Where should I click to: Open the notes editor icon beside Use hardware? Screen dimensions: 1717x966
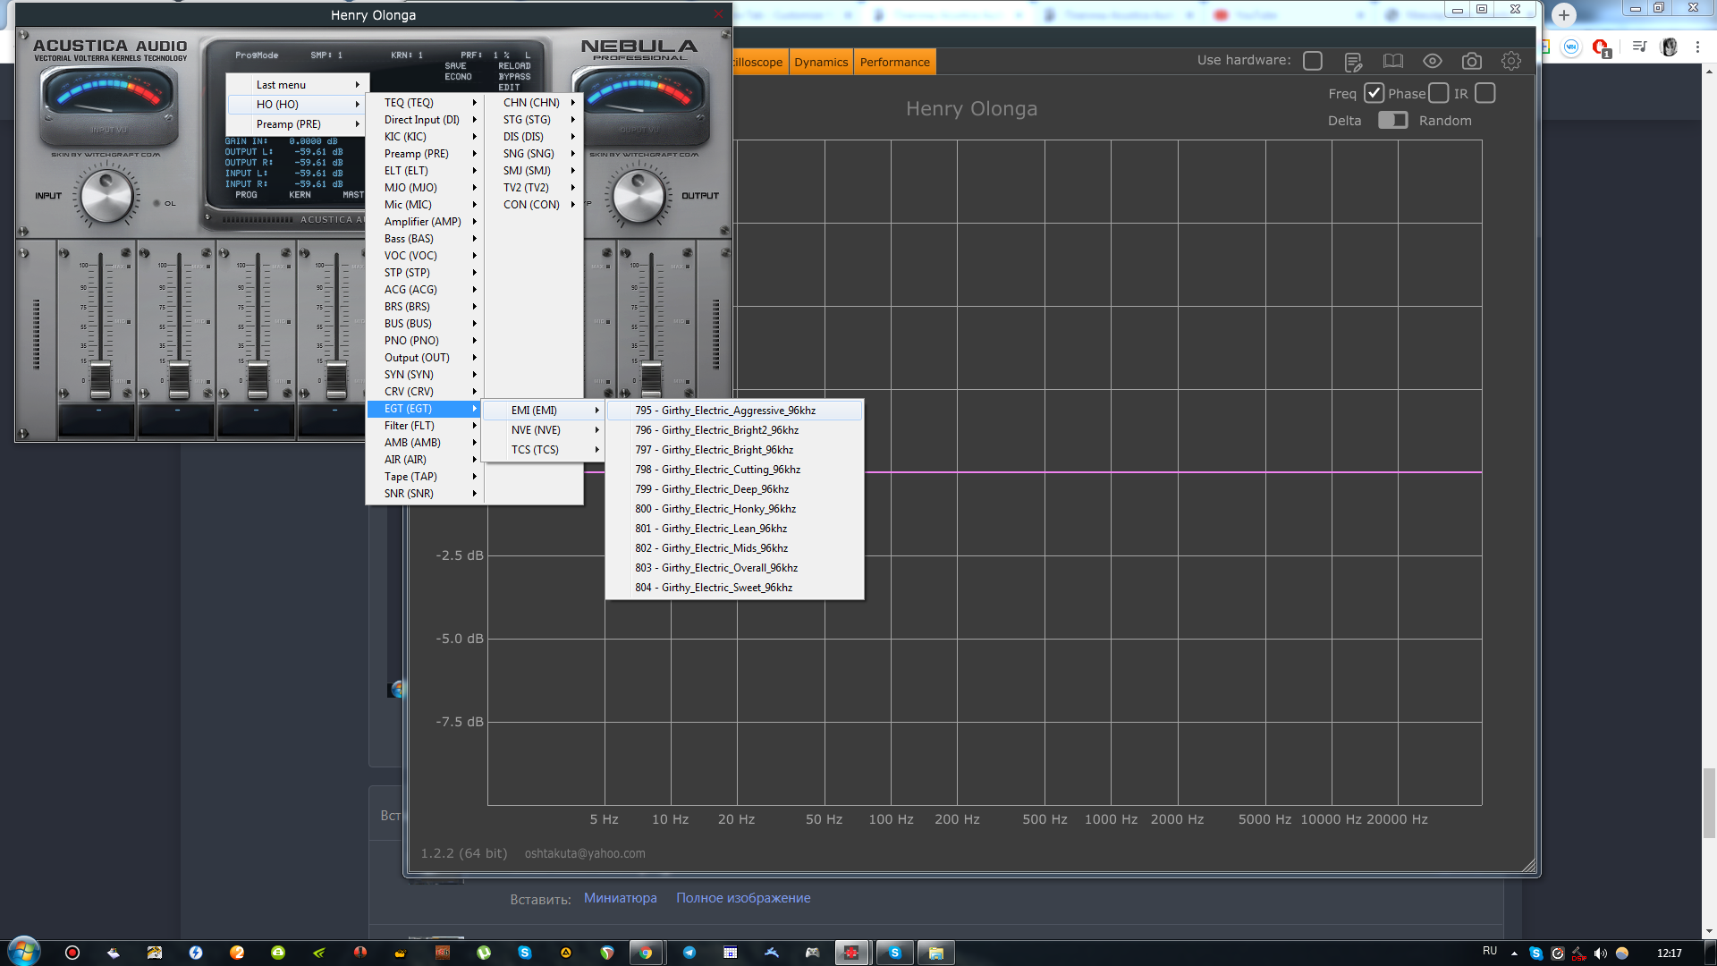[x=1353, y=61]
